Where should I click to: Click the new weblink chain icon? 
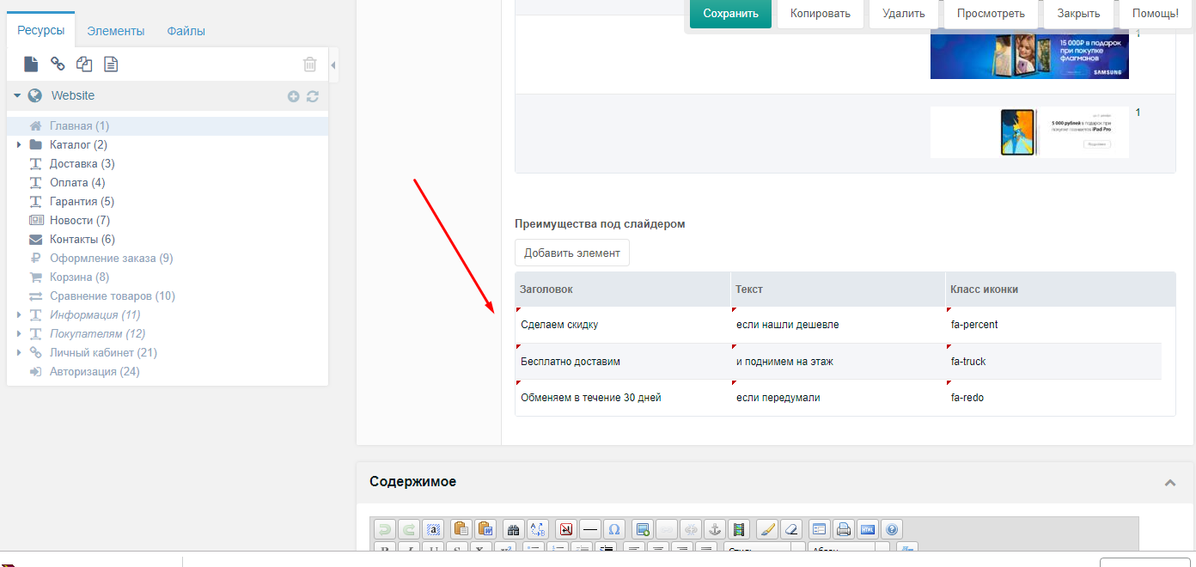[58, 64]
